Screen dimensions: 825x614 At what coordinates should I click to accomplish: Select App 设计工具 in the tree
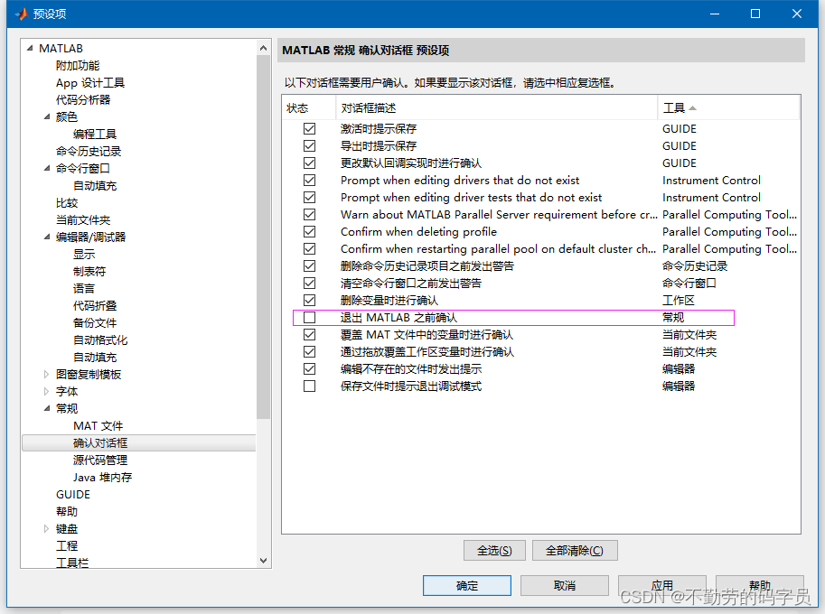point(90,82)
